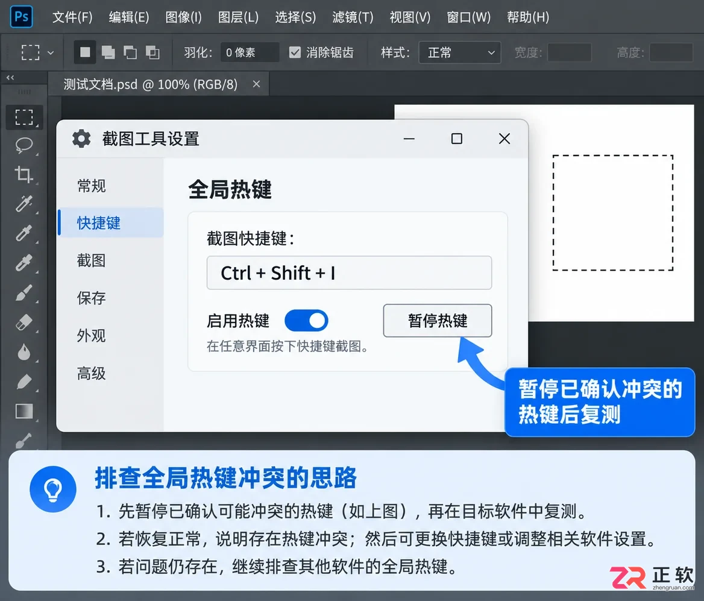Click the 高度 input field
Screen dimensions: 704x601
click(x=671, y=52)
